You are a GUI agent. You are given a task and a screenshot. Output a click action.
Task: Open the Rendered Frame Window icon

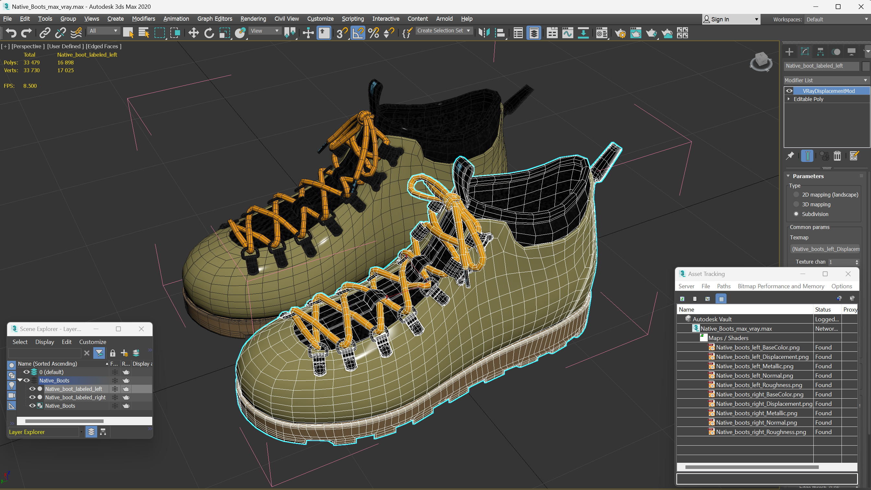pyautogui.click(x=636, y=33)
